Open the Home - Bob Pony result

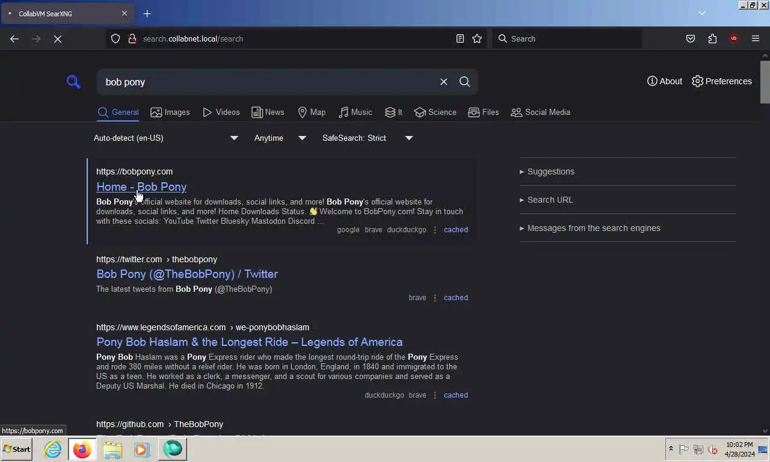tap(141, 186)
